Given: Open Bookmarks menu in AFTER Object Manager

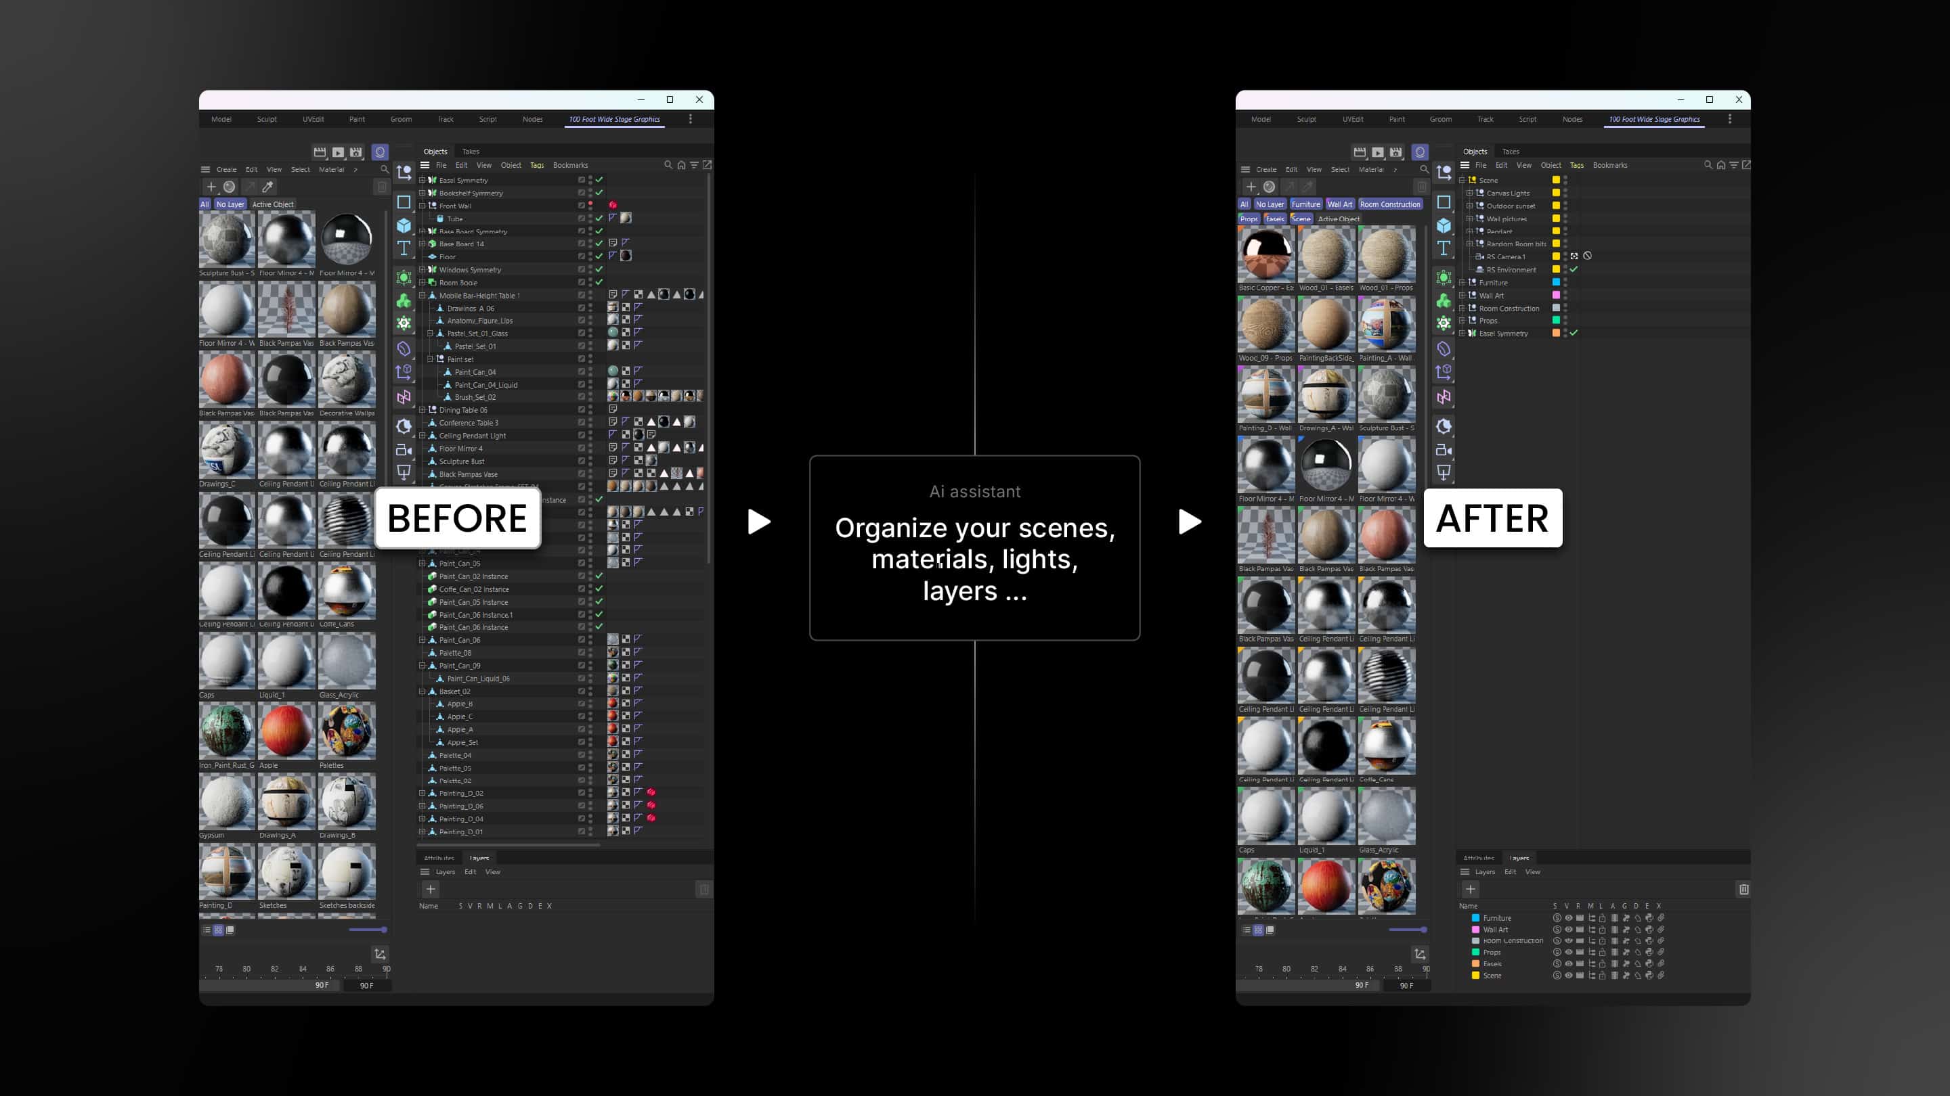Looking at the screenshot, I should [1610, 165].
